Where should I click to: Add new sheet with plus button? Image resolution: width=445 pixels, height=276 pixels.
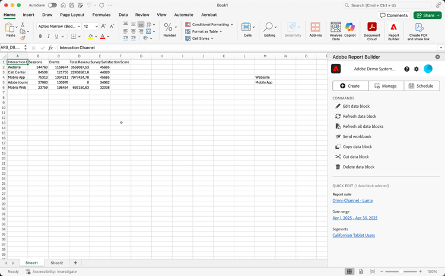click(x=75, y=263)
